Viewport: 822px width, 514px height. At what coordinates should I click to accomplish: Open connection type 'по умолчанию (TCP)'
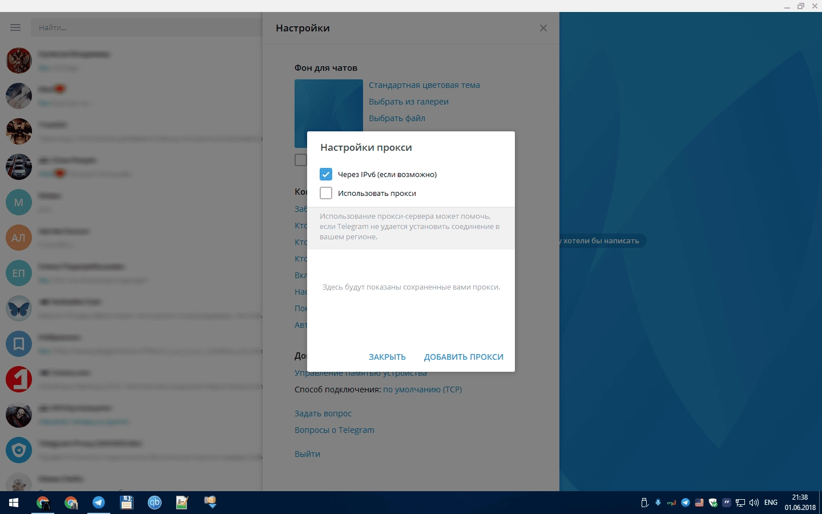pyautogui.click(x=422, y=389)
